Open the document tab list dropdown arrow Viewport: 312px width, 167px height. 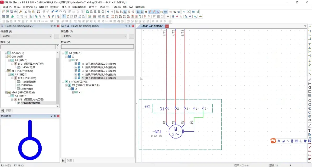[x=305, y=26]
